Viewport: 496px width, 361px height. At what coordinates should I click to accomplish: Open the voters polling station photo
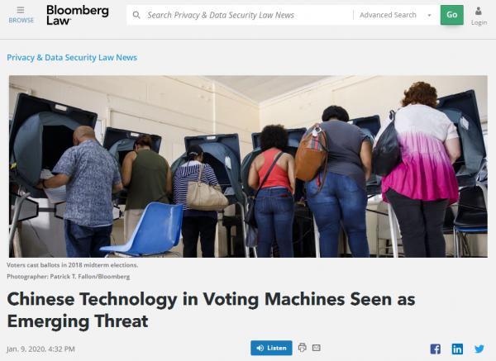(248, 166)
